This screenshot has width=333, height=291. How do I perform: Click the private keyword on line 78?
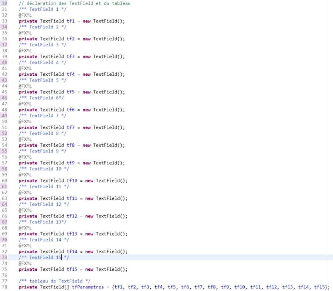pyautogui.click(x=28, y=287)
